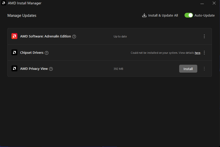The height and width of the screenshot is (147, 220).
Task: Select the 'AMD Software: Adrenalin Edition' label
Action: point(45,36)
